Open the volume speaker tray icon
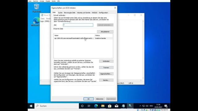This screenshot has height=111, width=198. (x=147, y=106)
